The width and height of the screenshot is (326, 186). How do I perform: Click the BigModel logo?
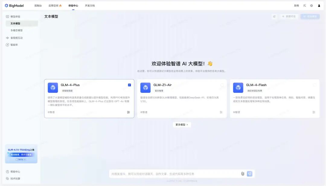click(x=14, y=6)
